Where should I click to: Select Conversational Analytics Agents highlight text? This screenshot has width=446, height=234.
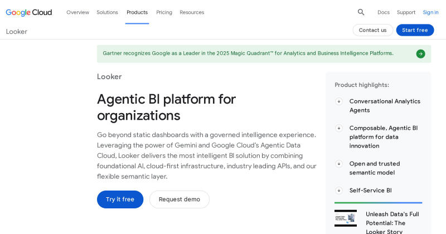click(x=385, y=106)
